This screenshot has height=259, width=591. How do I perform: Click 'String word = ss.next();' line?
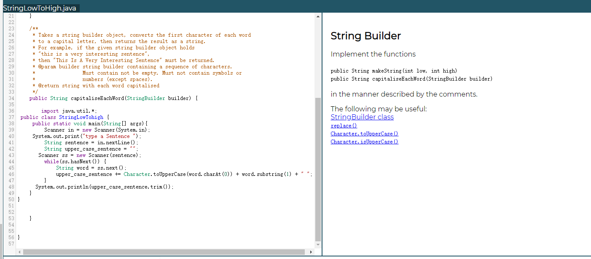[x=91, y=168]
